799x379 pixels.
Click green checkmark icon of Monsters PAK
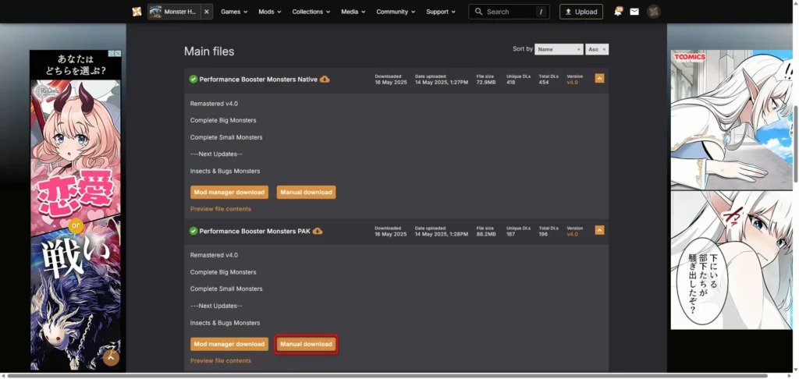click(194, 231)
